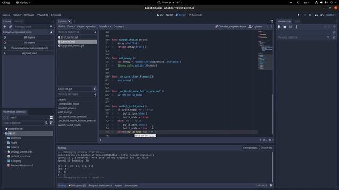The height and width of the screenshot is (190, 339).
Task: Collapse the scripts panel with the left arrow
Action: pos(101,140)
